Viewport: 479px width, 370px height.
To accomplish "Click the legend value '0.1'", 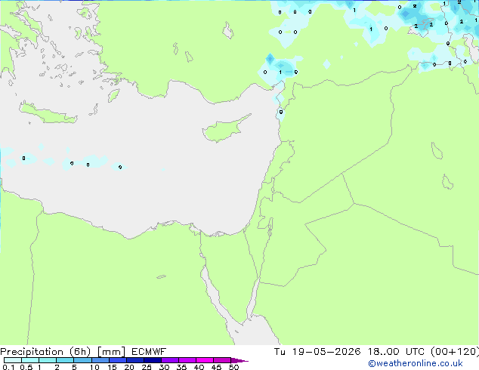I will pos(8,367).
